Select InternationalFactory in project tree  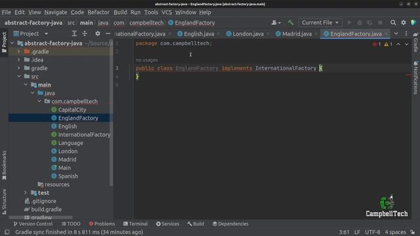(84, 134)
